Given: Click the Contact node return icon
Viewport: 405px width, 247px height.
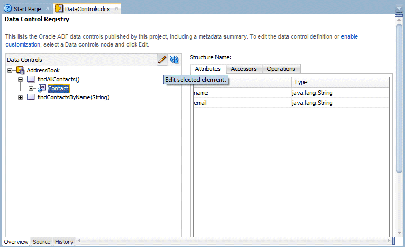Looking at the screenshot, I should (x=42, y=88).
